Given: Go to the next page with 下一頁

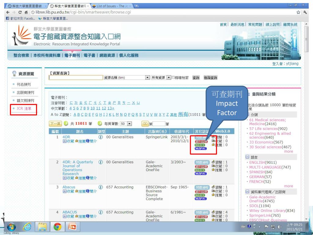Looking at the screenshot, I should pyautogui.click(x=55, y=124).
